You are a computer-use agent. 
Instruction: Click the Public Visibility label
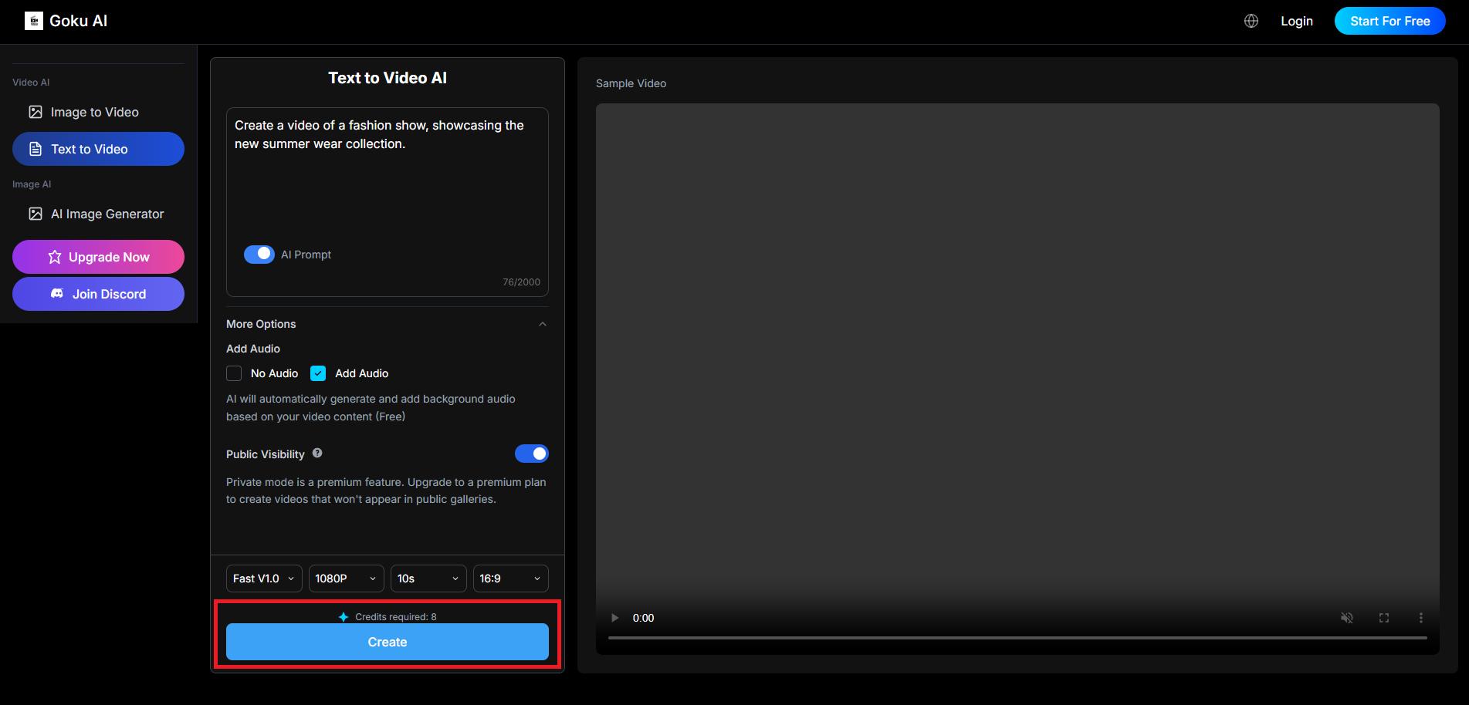pyautogui.click(x=266, y=454)
